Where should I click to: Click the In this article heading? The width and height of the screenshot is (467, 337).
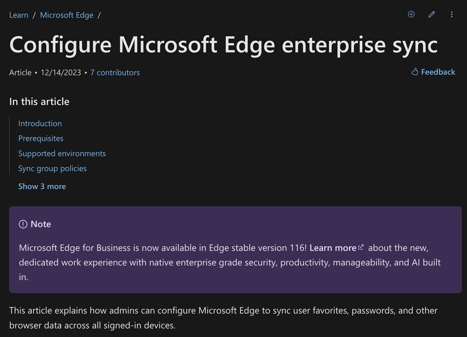click(39, 102)
